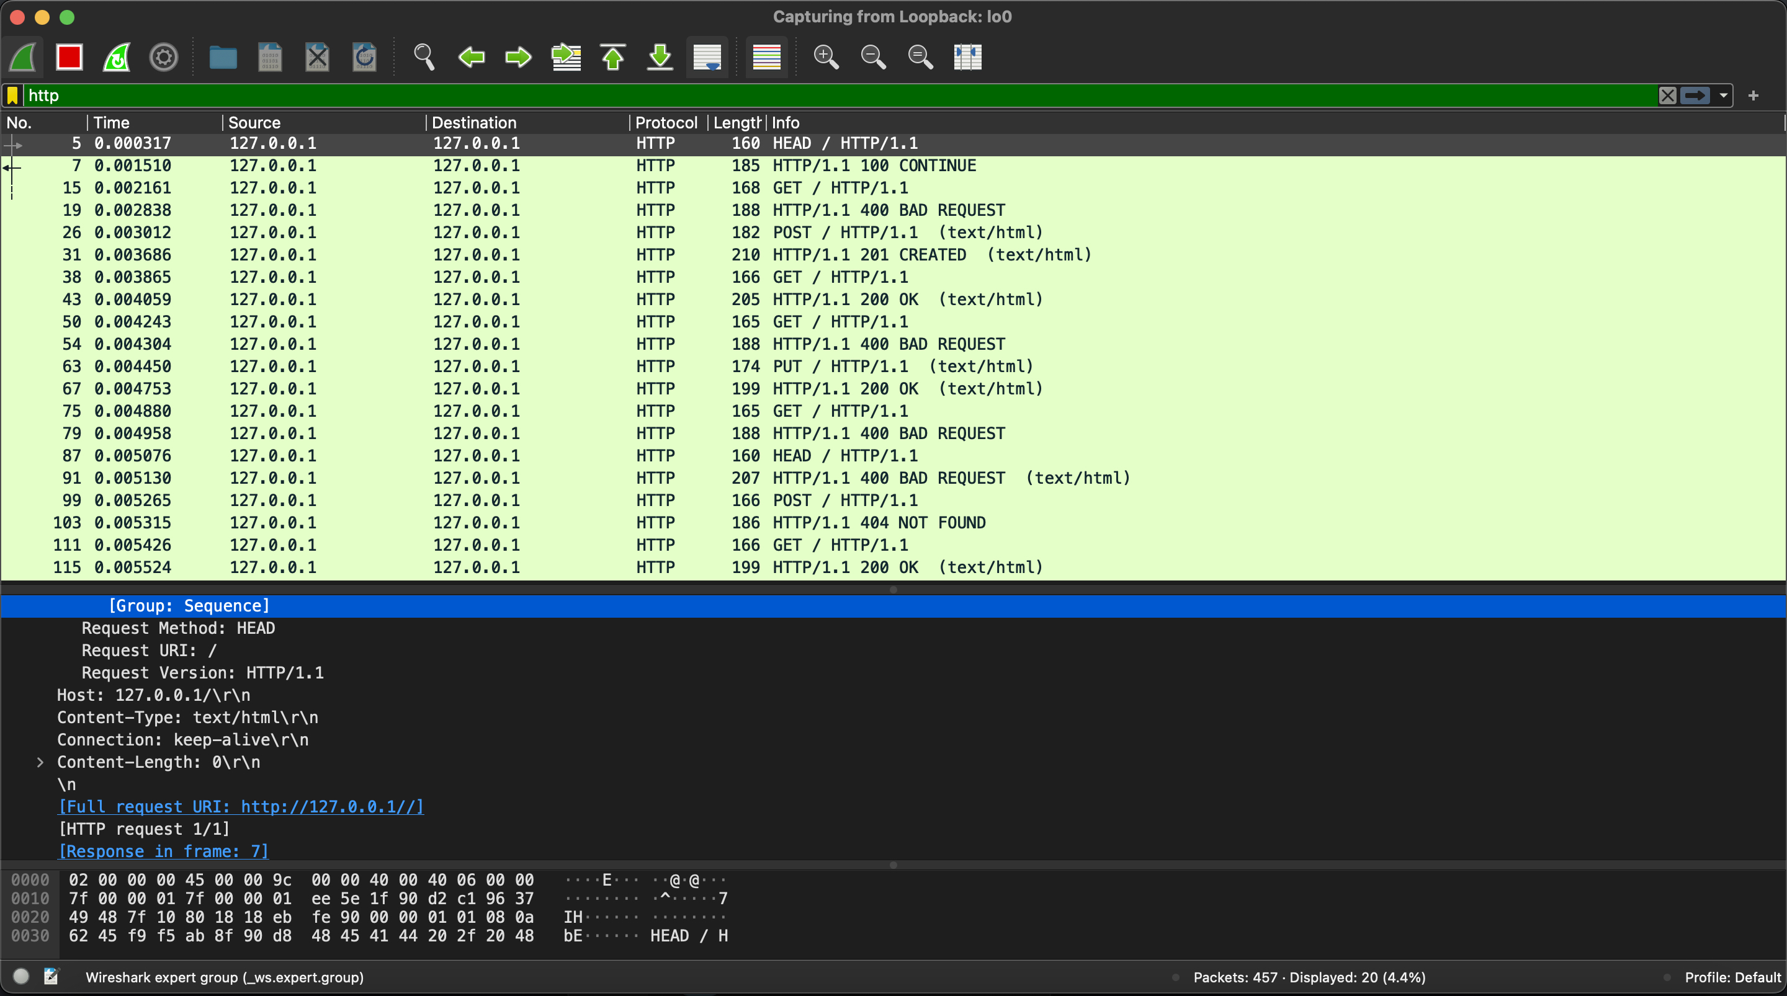
Task: Open expert information status indicator
Action: [x=22, y=977]
